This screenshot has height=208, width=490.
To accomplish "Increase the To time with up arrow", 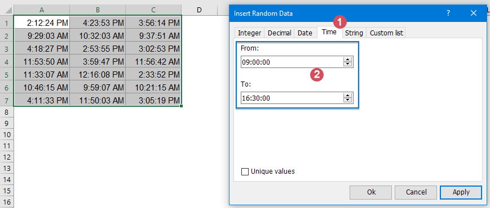I will pos(347,95).
